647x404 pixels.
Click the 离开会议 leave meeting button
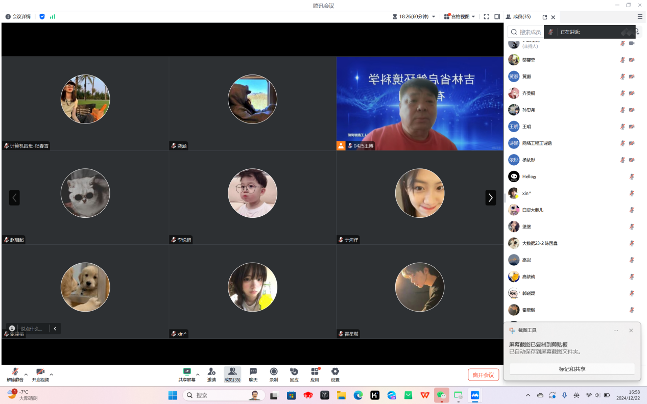[x=483, y=375]
